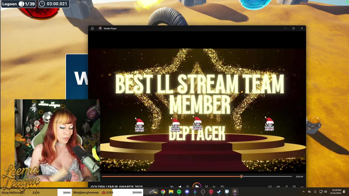The width and height of the screenshot is (349, 196).
Task: Show hidden system tray icons
Action: pos(303,192)
